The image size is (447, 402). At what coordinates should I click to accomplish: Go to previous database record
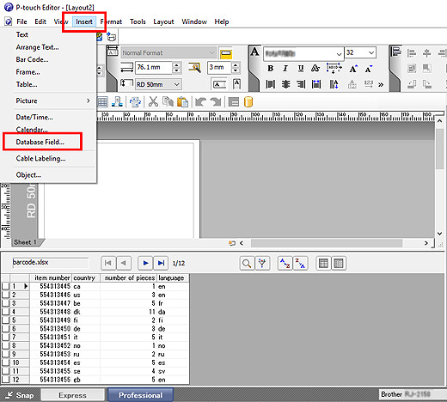click(124, 263)
